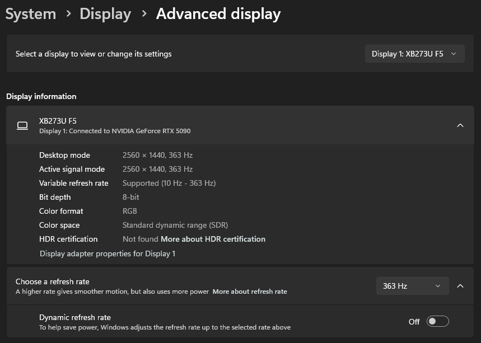481x343 pixels.
Task: Open the 363 Hz refresh rate dropdown
Action: (412, 286)
